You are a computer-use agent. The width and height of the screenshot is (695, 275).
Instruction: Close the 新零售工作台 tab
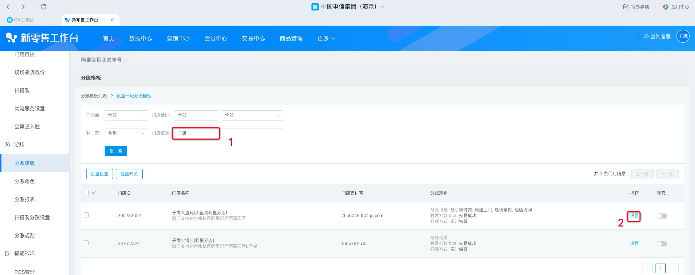click(x=112, y=20)
